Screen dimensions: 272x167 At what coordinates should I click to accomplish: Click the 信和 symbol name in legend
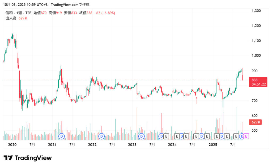coord(9,13)
